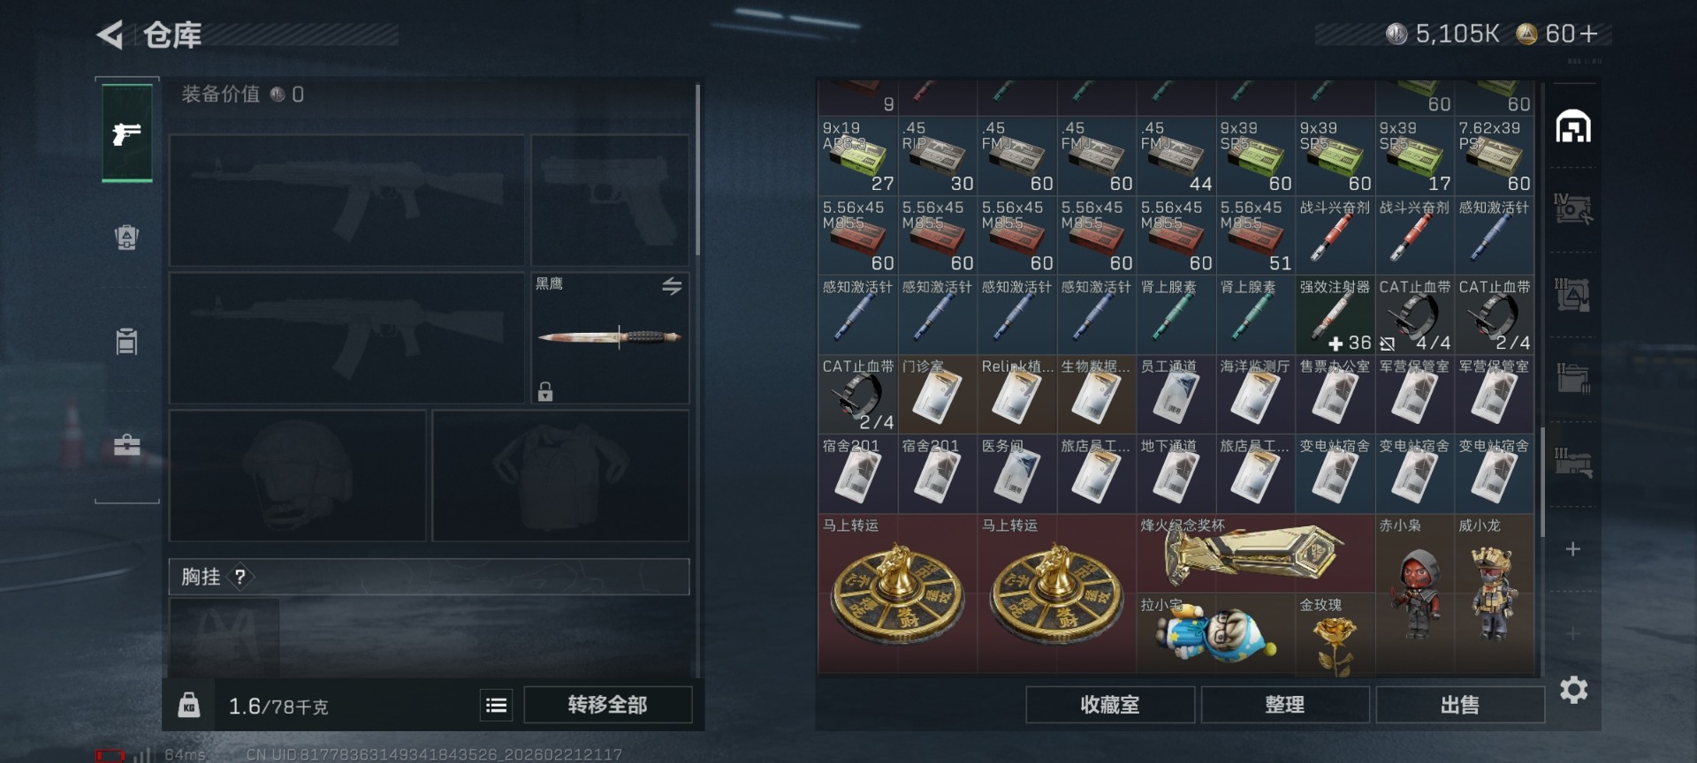Image resolution: width=1697 pixels, height=763 pixels.
Task: Toggle the lock icon on the knife slot
Action: [x=545, y=391]
